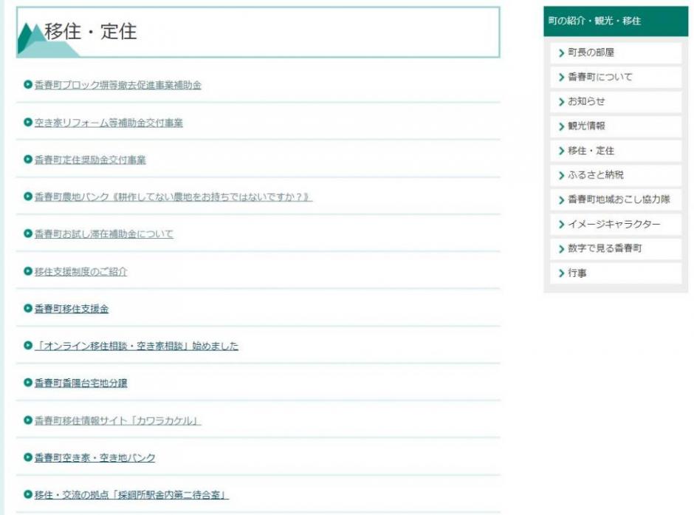Click chevron icon next to お知らせ

pos(561,102)
